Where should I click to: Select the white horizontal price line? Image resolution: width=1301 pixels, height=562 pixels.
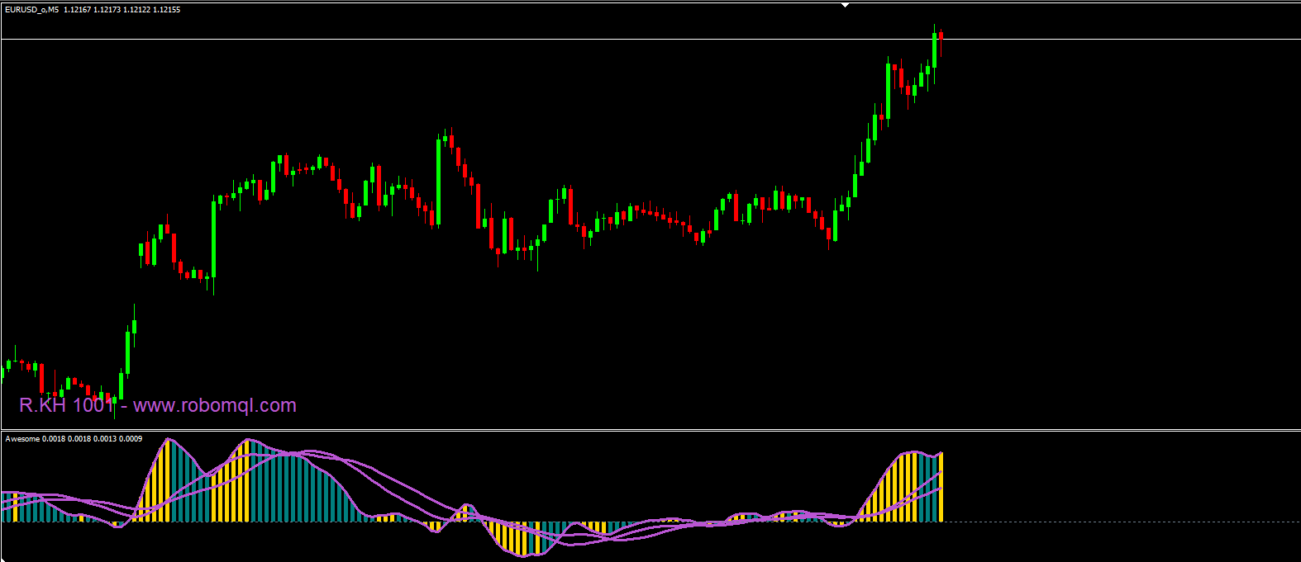(x=650, y=39)
